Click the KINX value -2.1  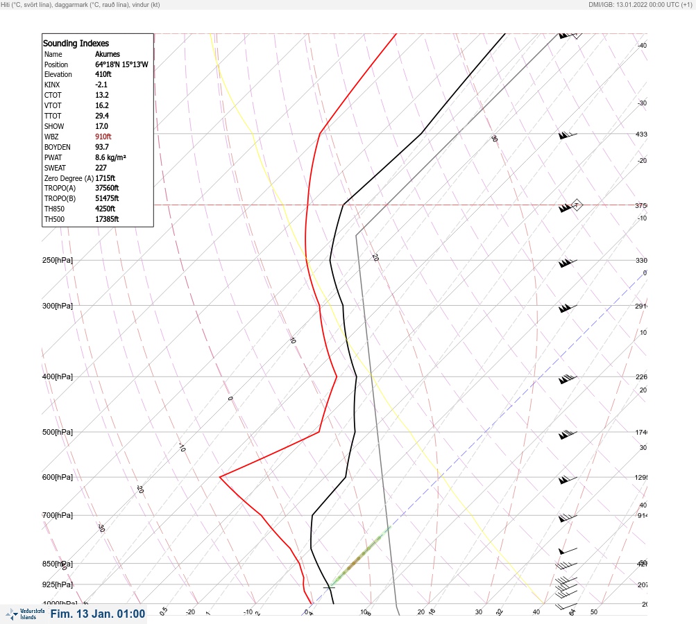pos(101,85)
